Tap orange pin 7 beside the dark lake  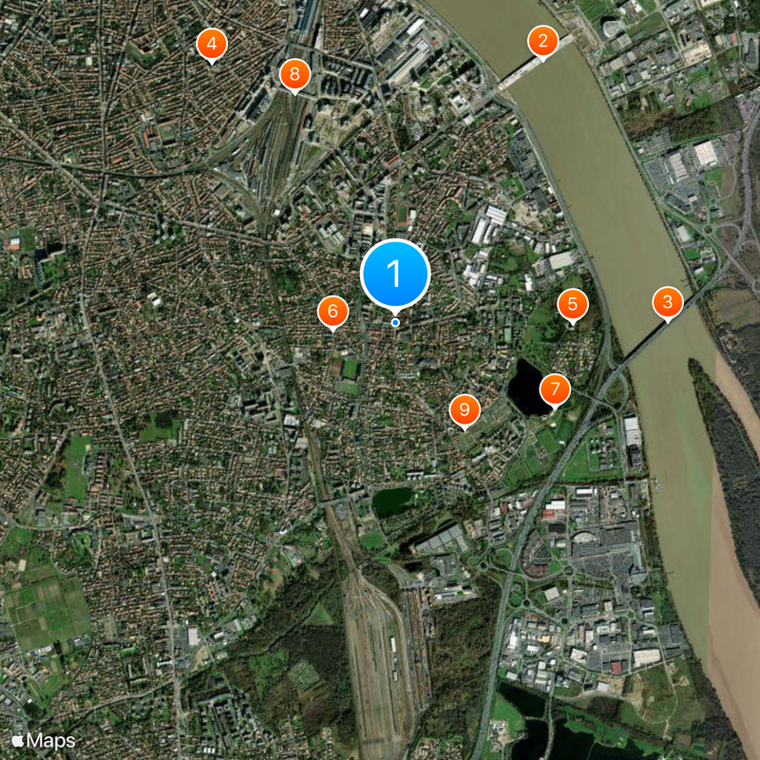[555, 389]
